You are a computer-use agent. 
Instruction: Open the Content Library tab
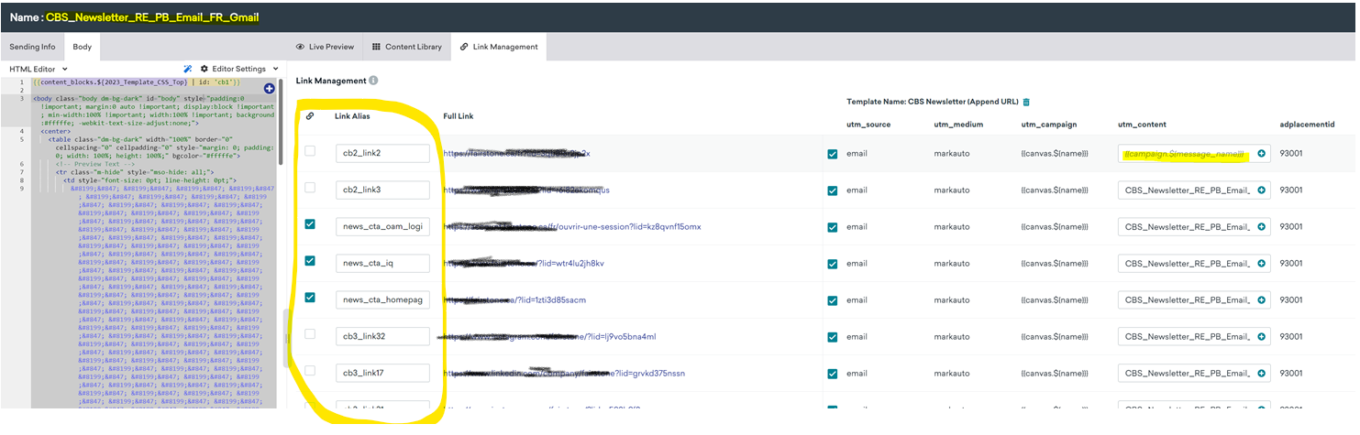click(x=406, y=47)
